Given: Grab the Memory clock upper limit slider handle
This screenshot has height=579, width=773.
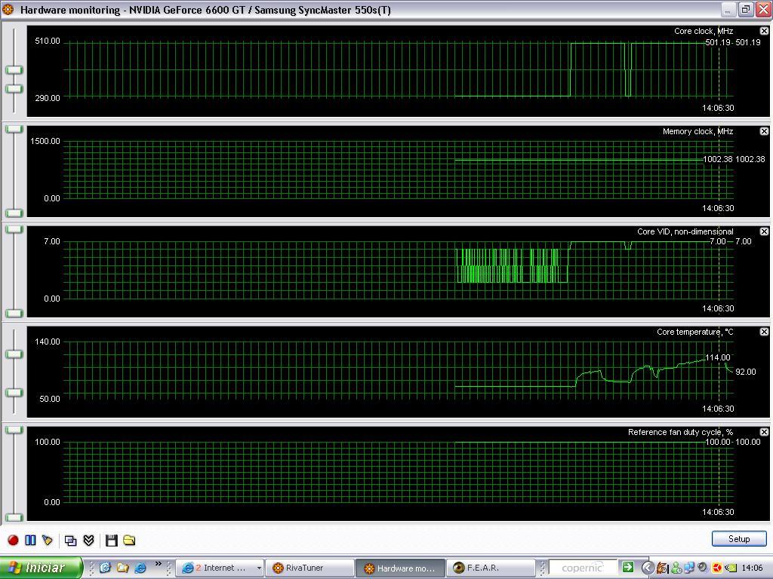Looking at the screenshot, I should [14, 129].
